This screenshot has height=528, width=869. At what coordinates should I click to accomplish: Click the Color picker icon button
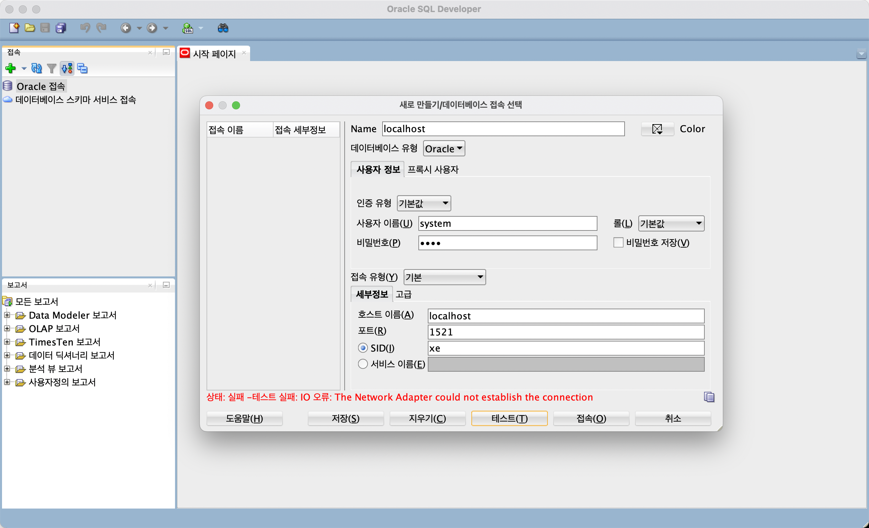657,129
